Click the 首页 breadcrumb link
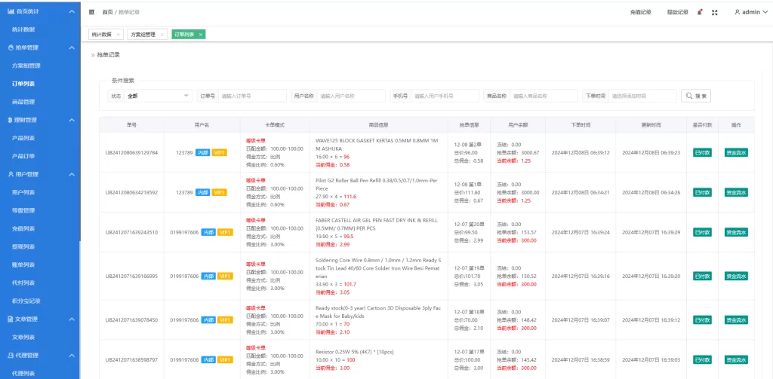 [107, 12]
